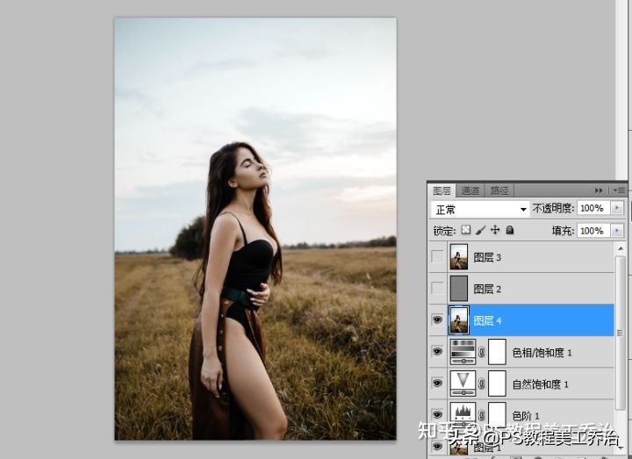Switch to the 图层 tab
Viewport: 632px width, 459px height.
click(442, 190)
